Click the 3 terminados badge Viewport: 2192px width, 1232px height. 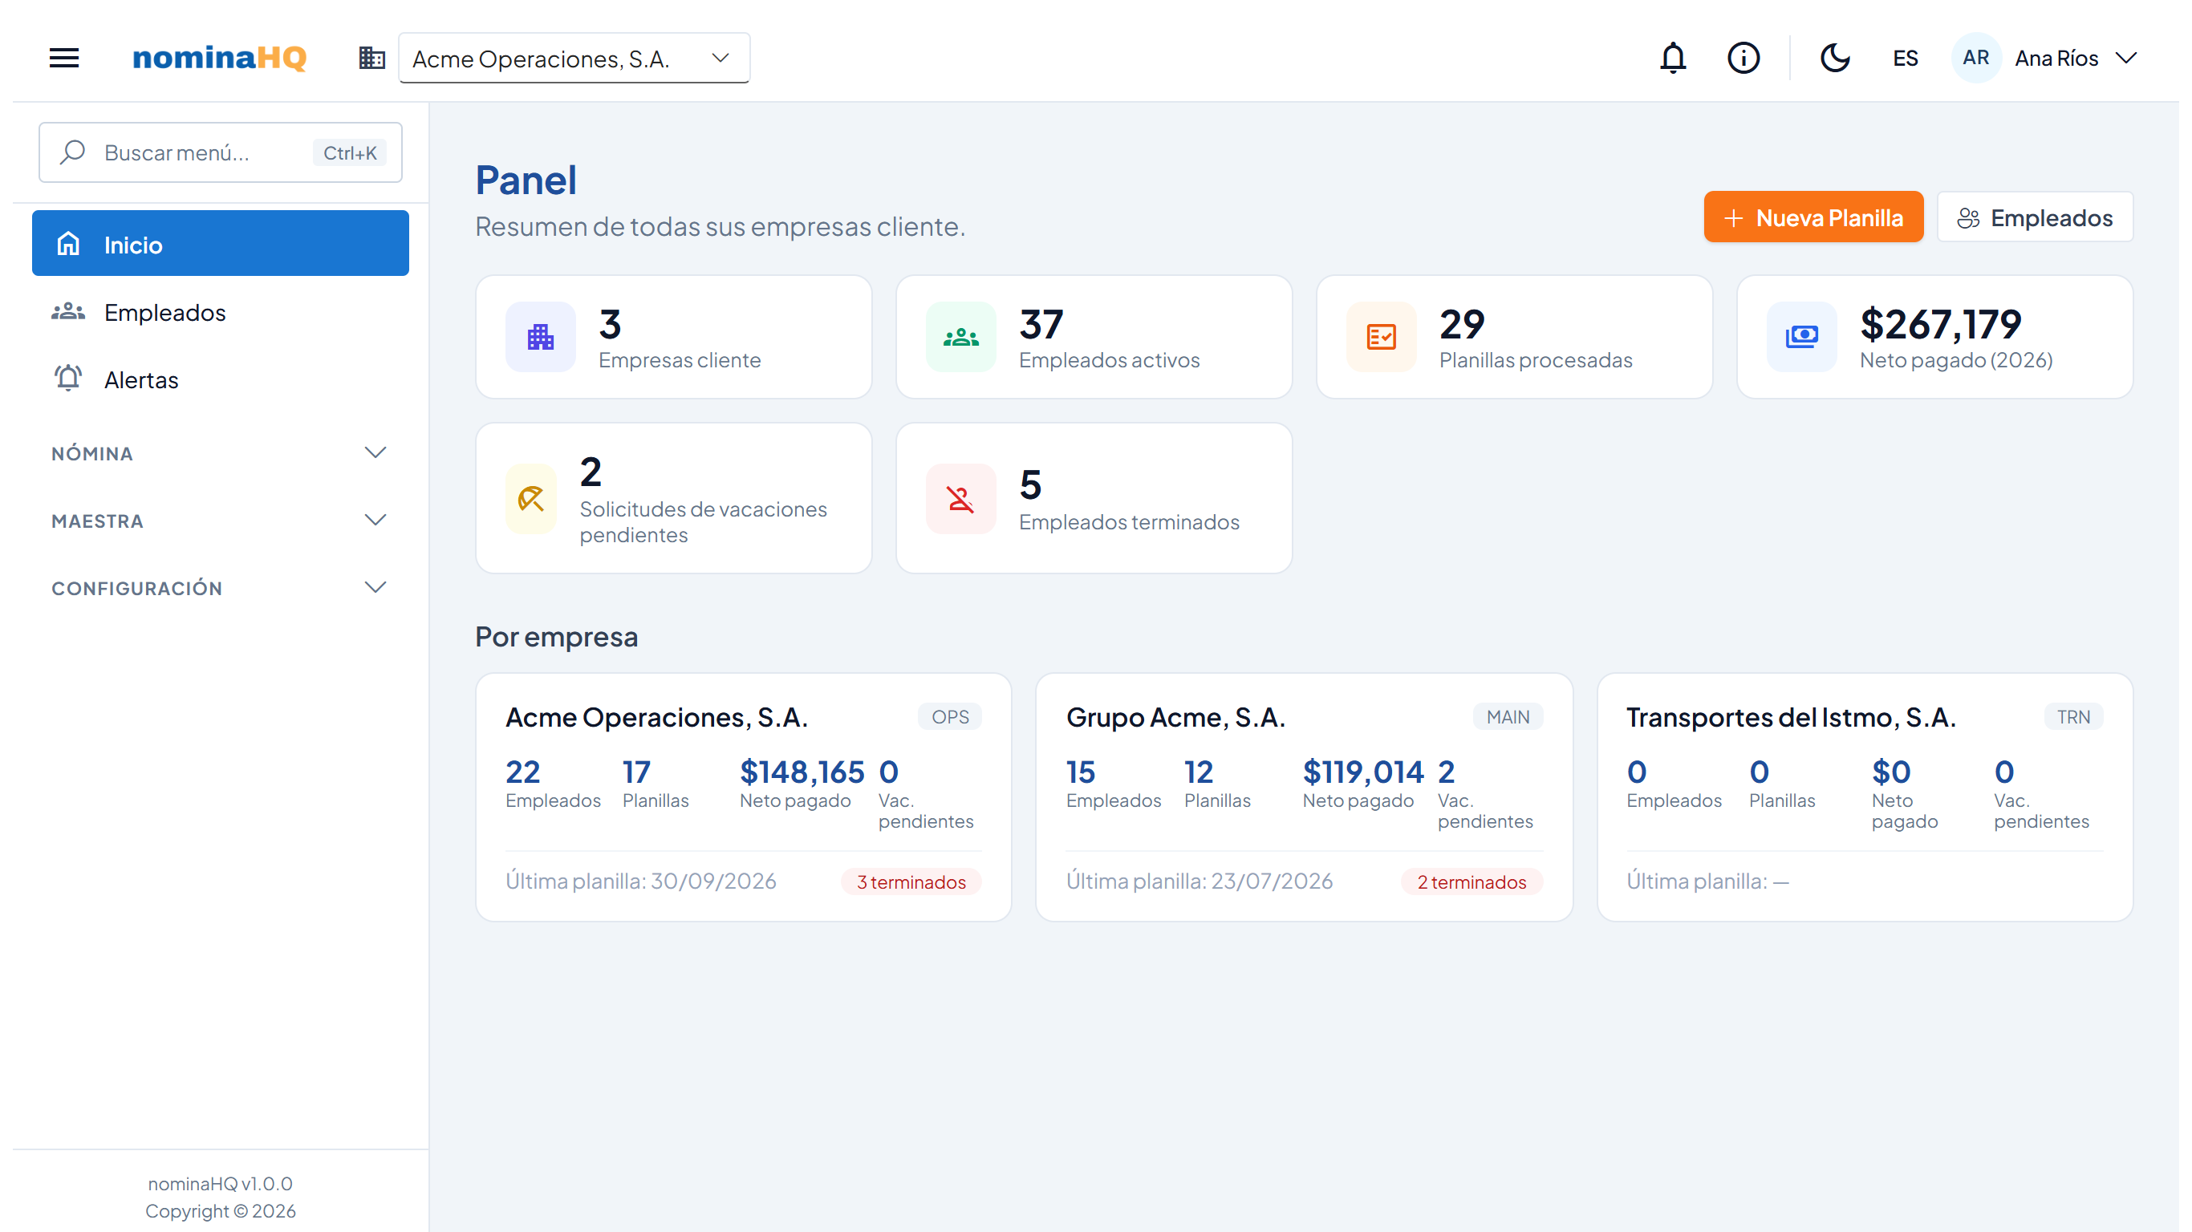click(911, 881)
